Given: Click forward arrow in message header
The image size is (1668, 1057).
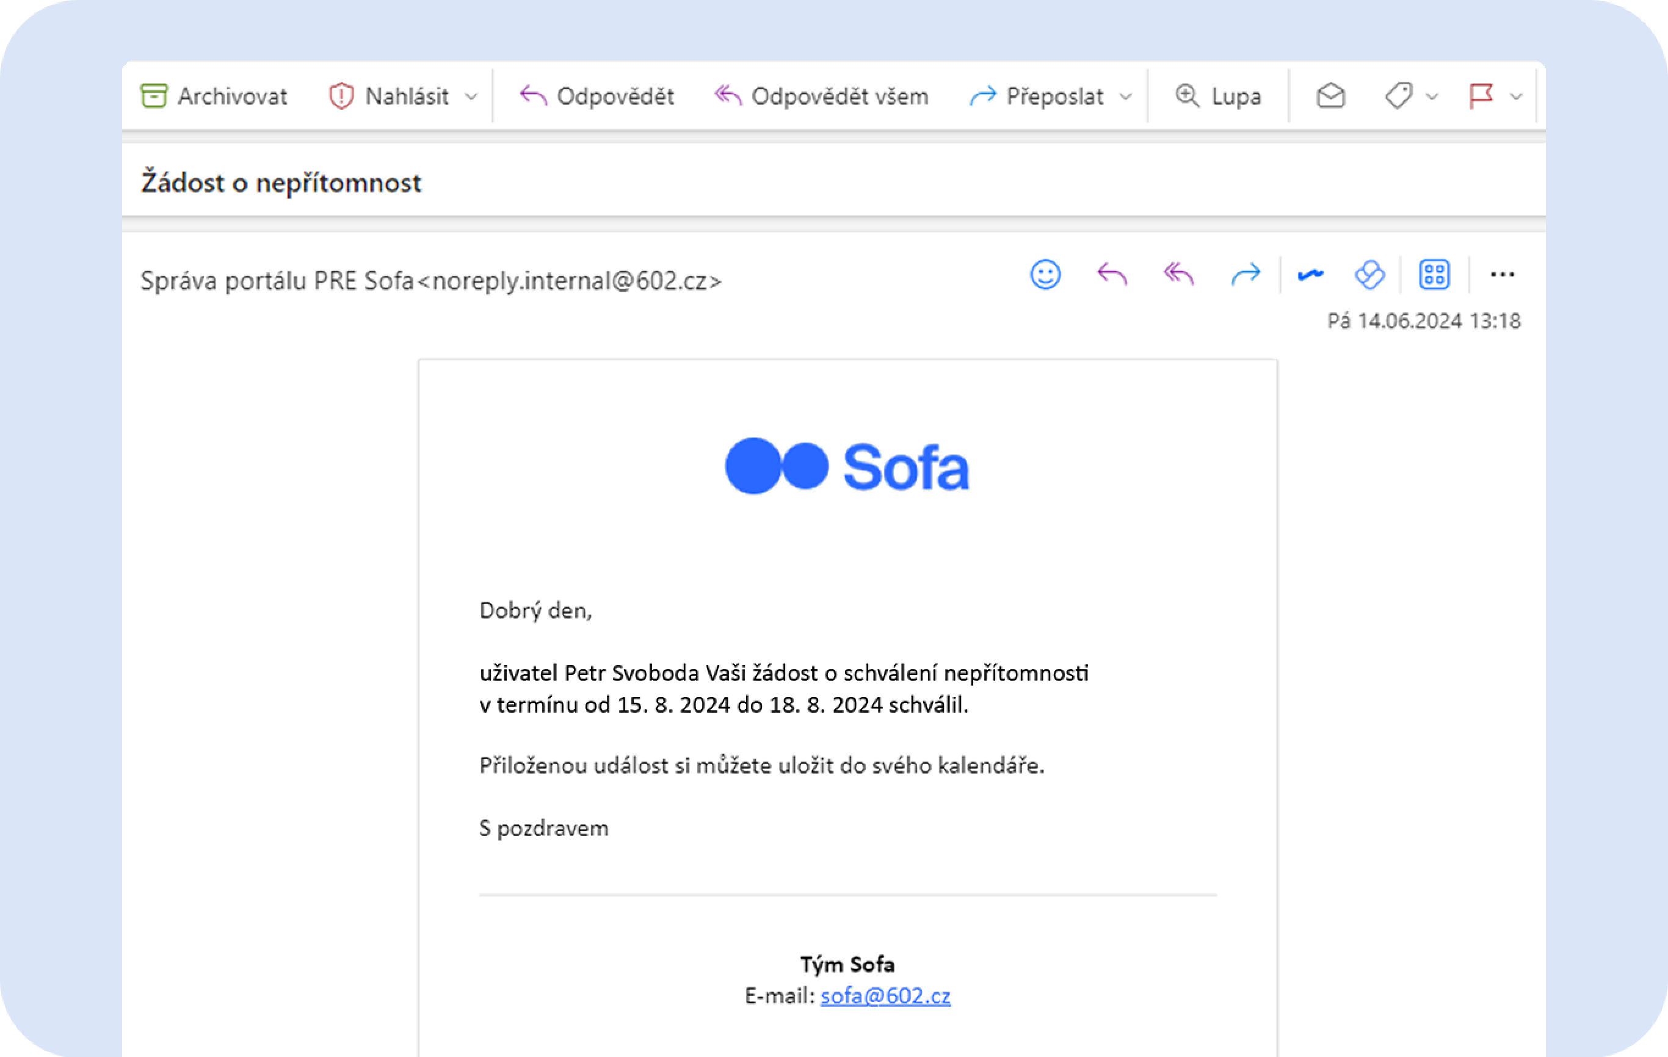Looking at the screenshot, I should pyautogui.click(x=1246, y=275).
